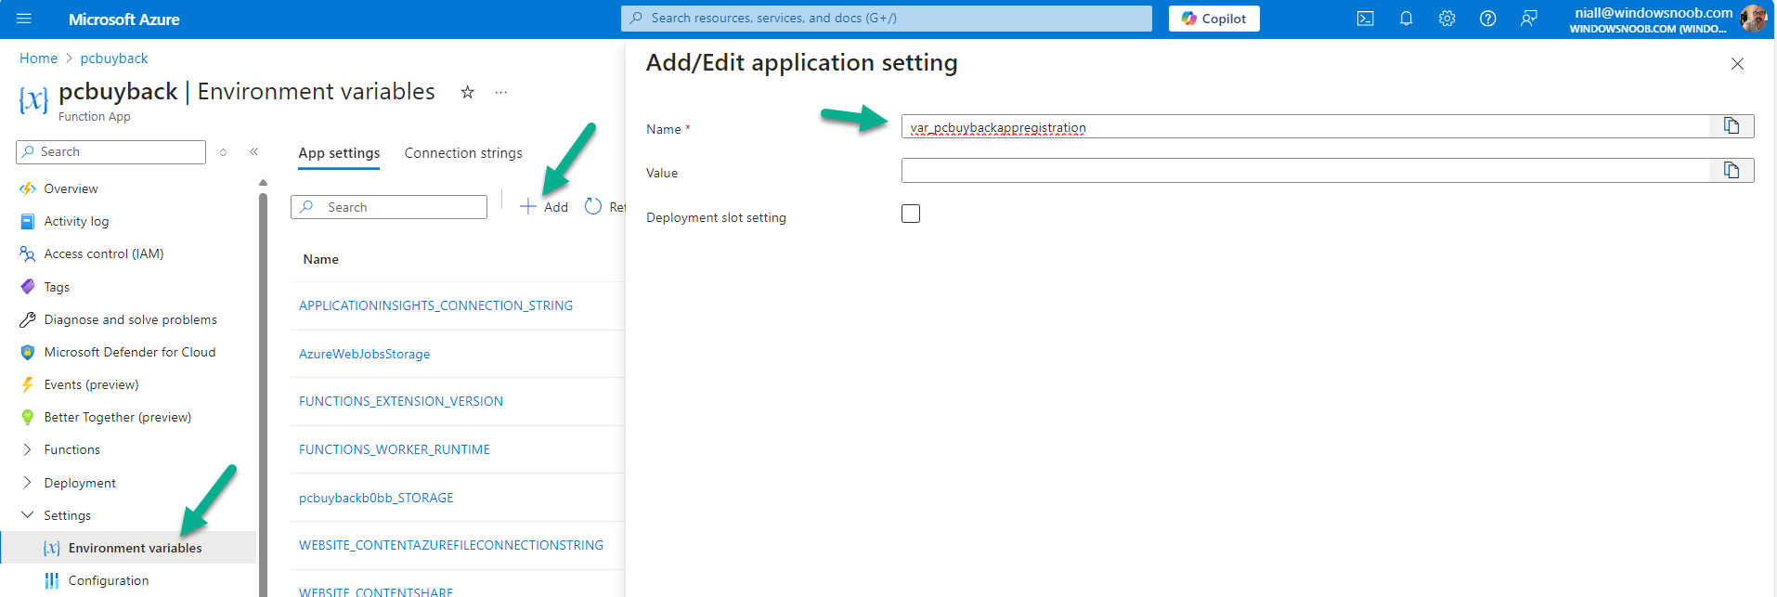
Task: Close the Add/Edit application setting panel
Action: click(x=1737, y=63)
